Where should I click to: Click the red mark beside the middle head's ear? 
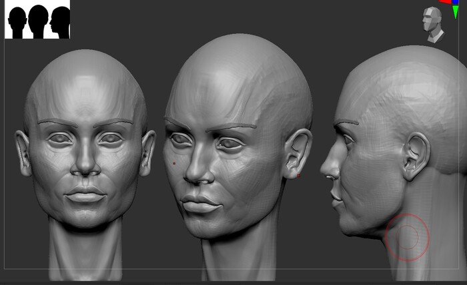coord(299,175)
